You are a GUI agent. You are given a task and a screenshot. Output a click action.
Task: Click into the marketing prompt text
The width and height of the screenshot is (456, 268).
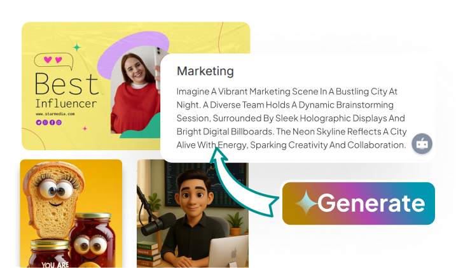[291, 118]
